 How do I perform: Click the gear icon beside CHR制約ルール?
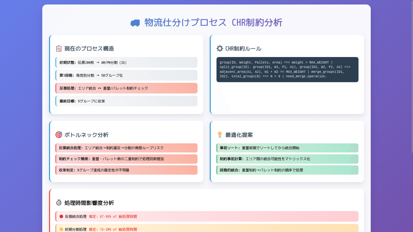pyautogui.click(x=220, y=48)
